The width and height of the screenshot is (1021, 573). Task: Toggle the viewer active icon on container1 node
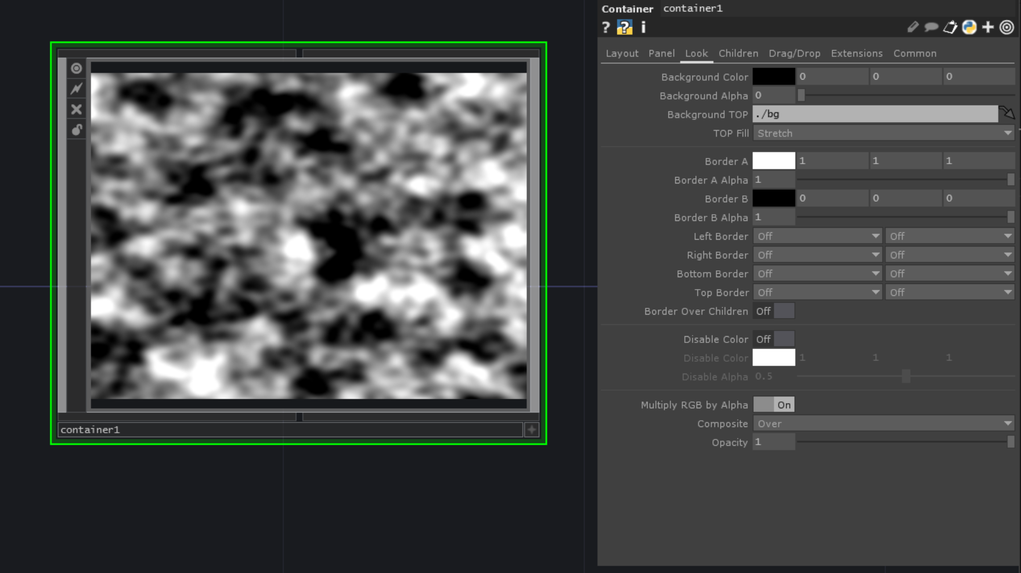[76, 68]
